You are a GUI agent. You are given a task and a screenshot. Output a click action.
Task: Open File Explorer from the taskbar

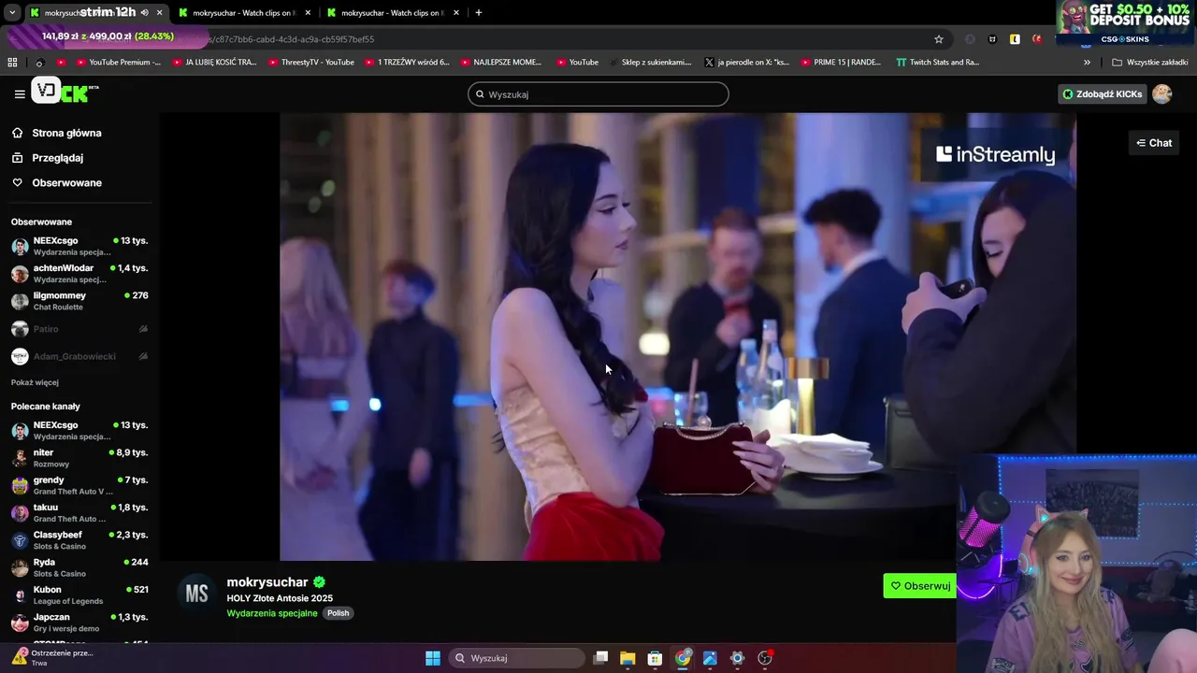(x=627, y=658)
